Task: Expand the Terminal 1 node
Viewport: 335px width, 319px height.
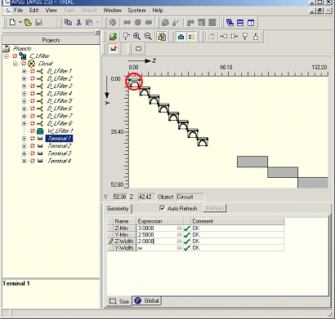Action: [x=24, y=139]
